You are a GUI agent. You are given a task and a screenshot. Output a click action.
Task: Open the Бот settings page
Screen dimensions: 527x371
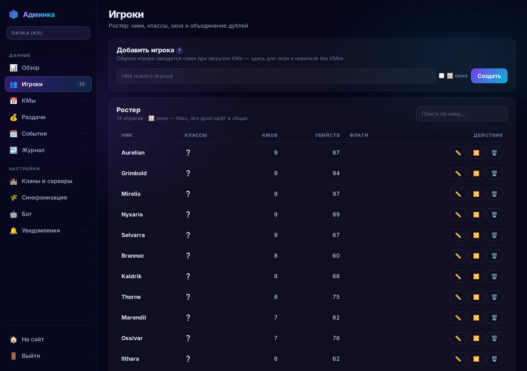coord(48,214)
